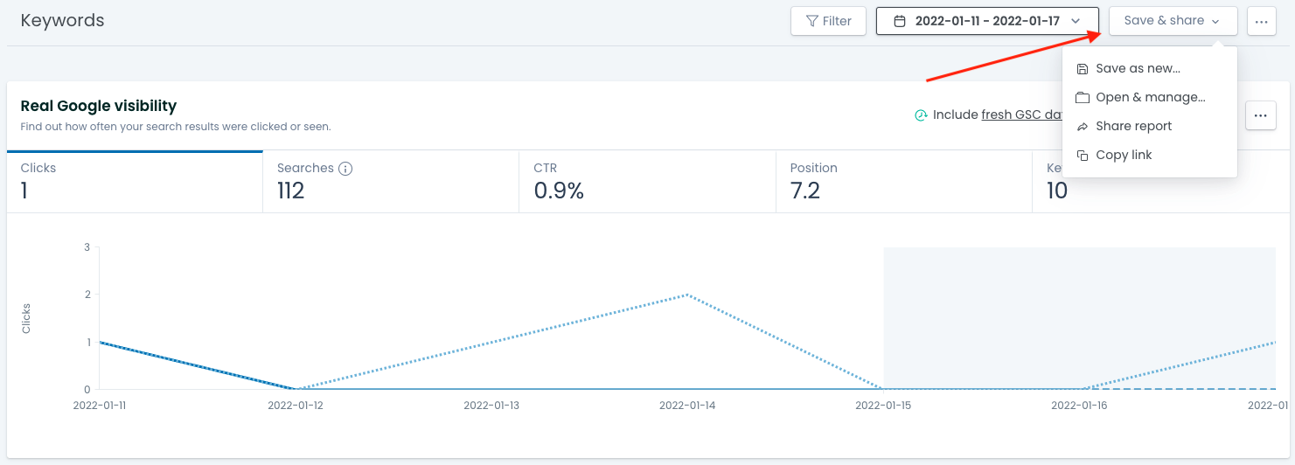Choose Copy link from the menu

pyautogui.click(x=1124, y=156)
